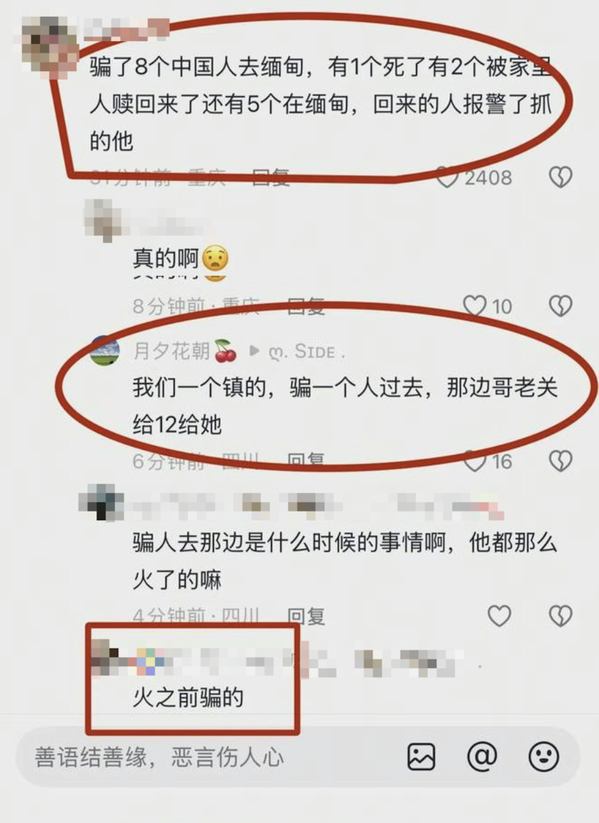The height and width of the screenshot is (823, 599).
Task: Open the emoji smiley picker
Action: pos(543,756)
